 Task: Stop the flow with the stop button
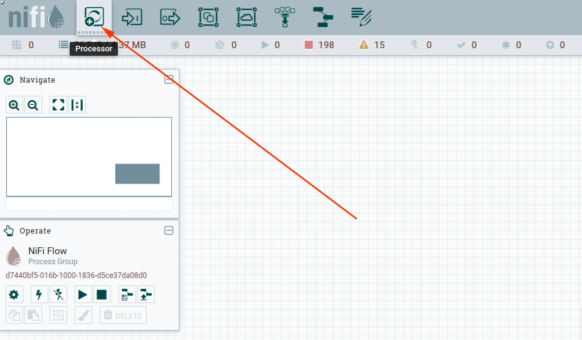coord(102,295)
